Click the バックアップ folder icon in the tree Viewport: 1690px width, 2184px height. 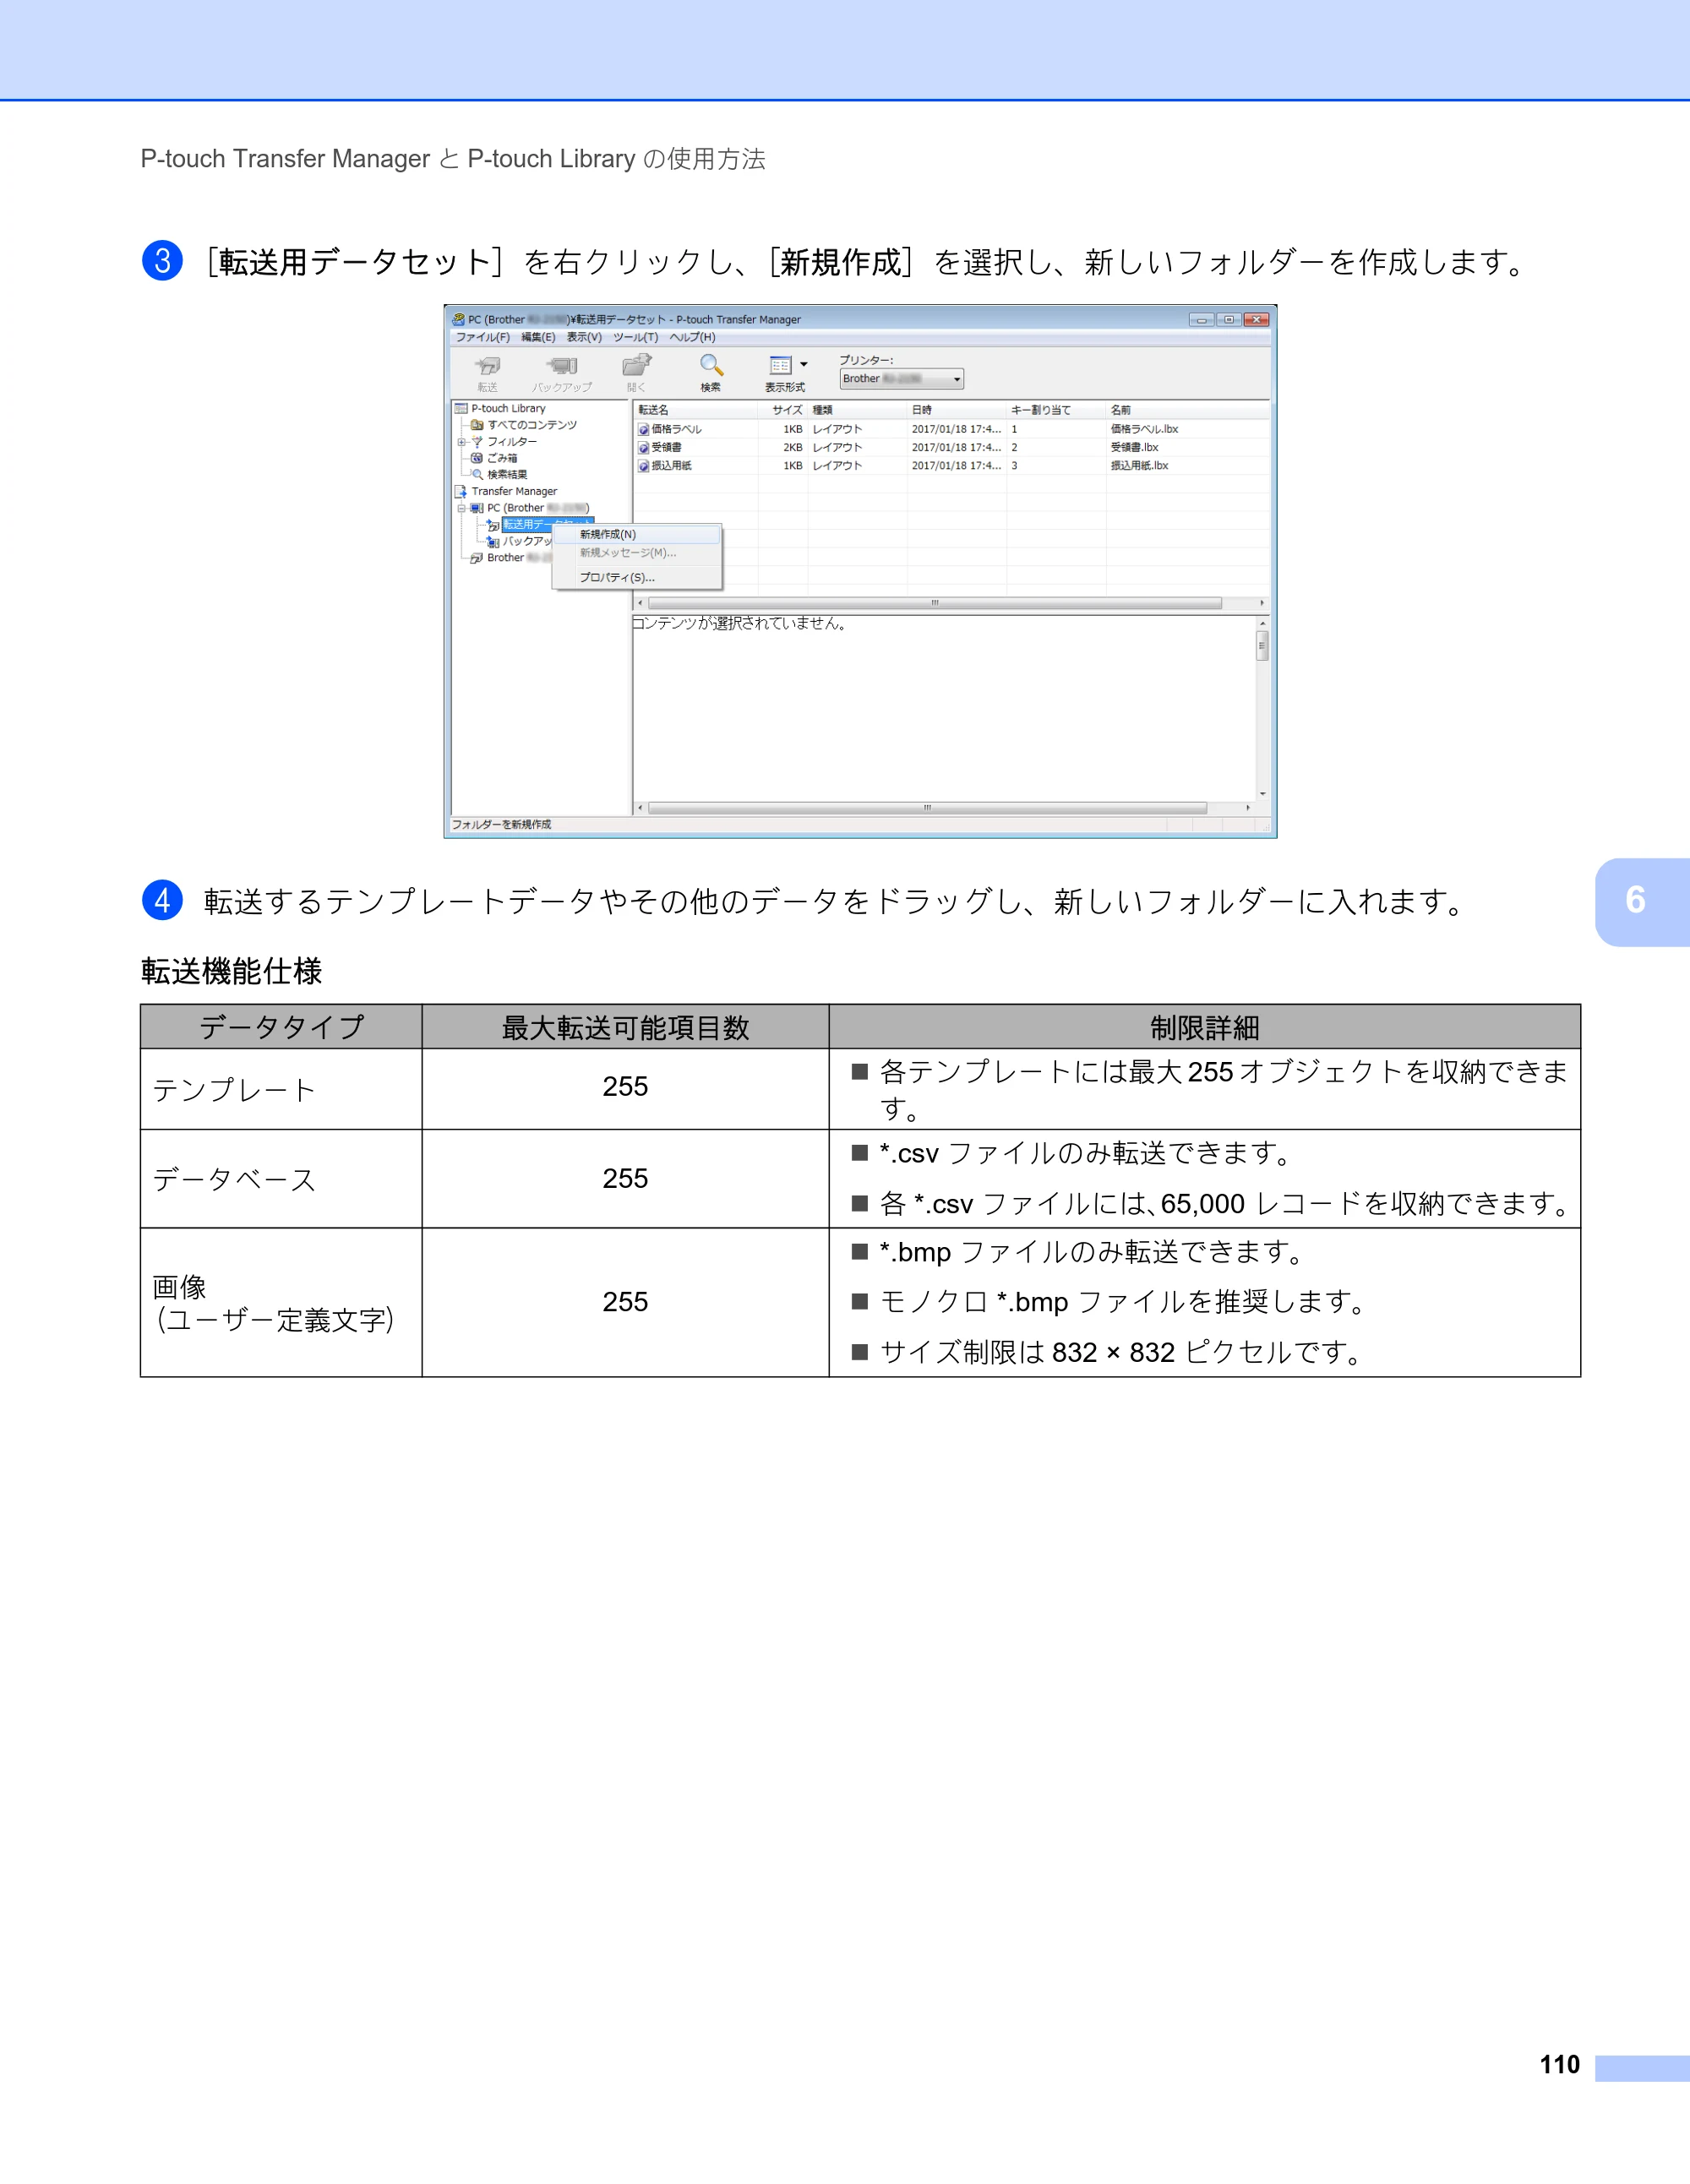(493, 542)
